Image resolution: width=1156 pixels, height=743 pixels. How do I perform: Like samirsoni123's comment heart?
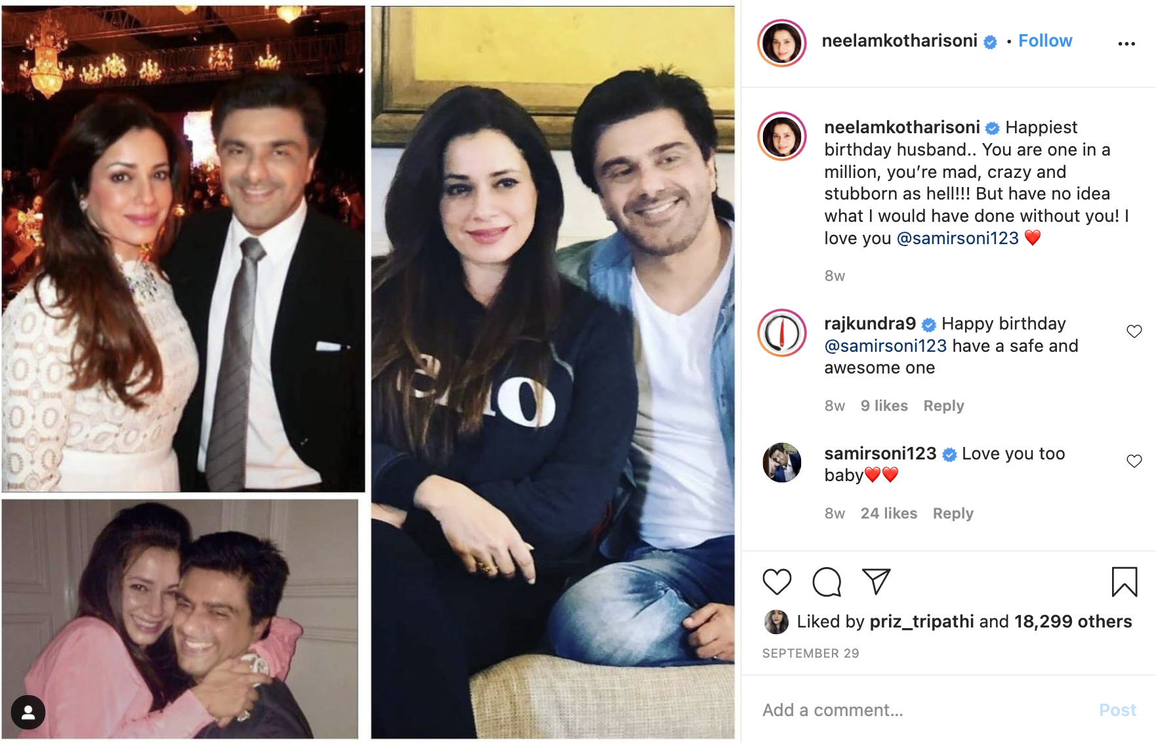tap(1134, 461)
